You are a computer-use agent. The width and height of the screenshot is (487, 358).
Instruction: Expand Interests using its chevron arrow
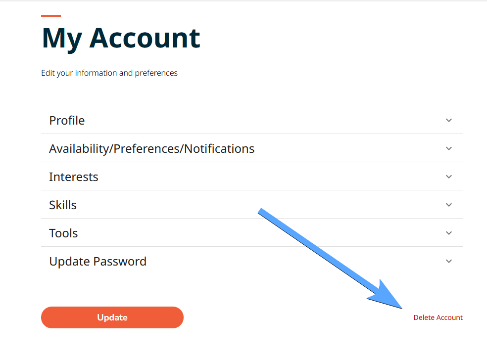(449, 177)
